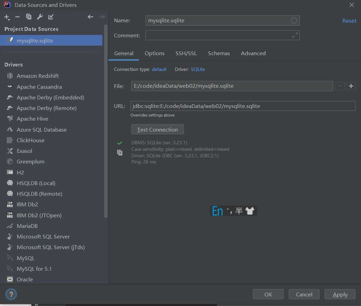Click the Cancel button
Viewport: 361px width, 306px height.
[x=304, y=294]
